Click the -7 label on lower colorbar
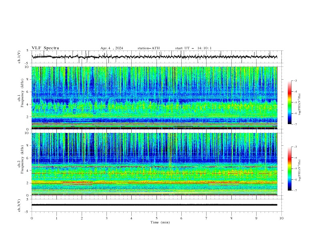This screenshot has height=245, width=317. coord(295,191)
